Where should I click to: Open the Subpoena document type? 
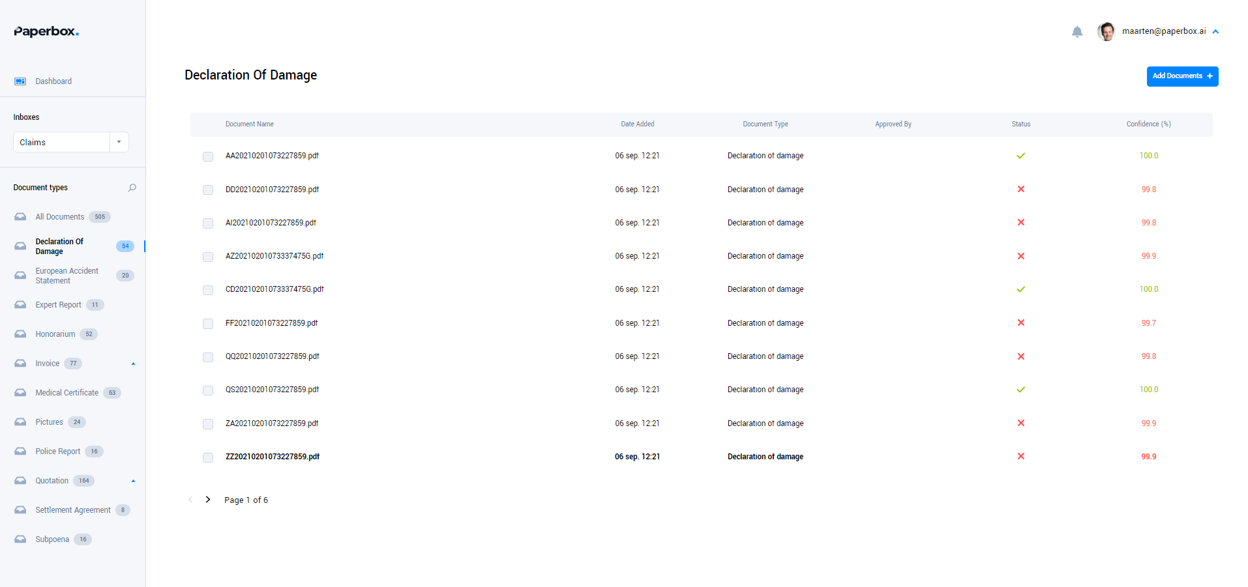pos(52,539)
